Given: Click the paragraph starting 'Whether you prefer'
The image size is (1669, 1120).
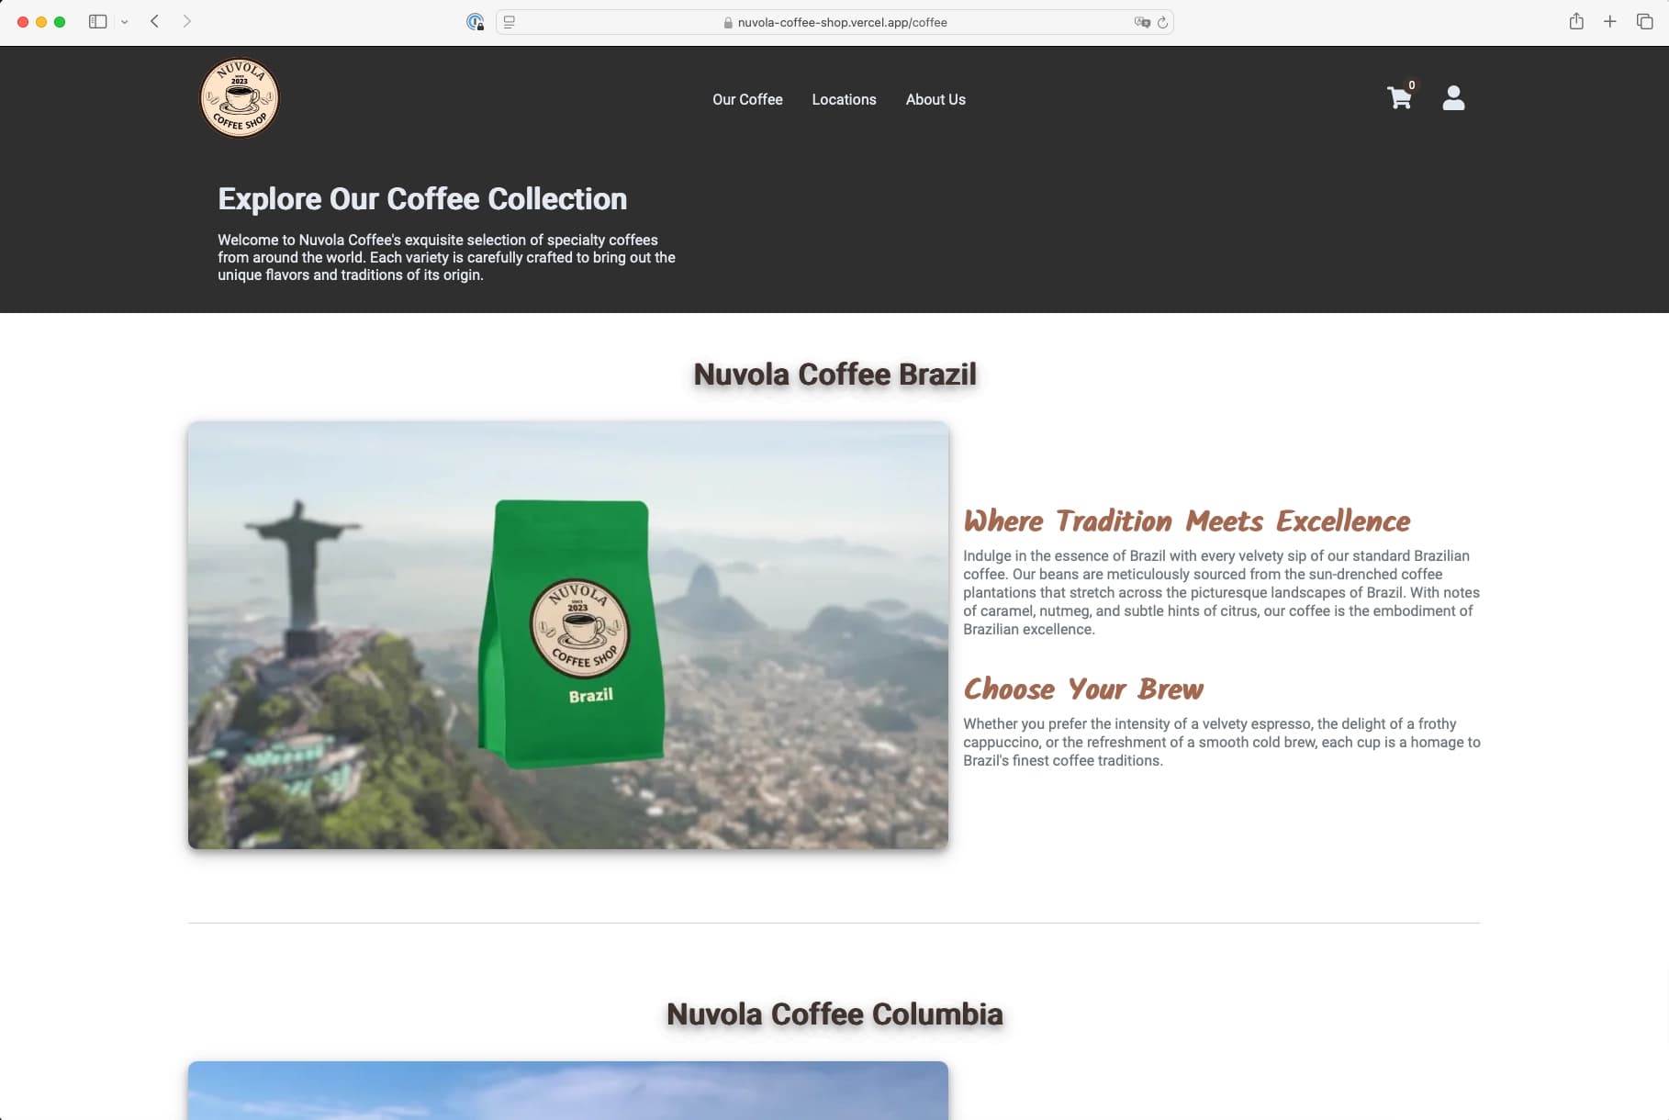Looking at the screenshot, I should (x=1221, y=742).
